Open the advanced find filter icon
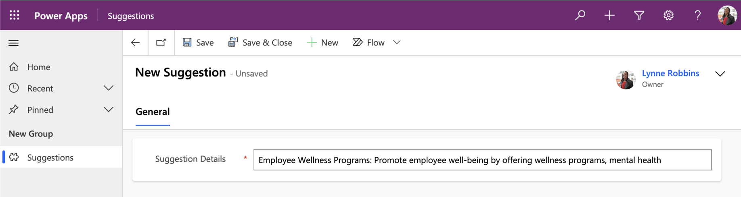 click(x=639, y=15)
